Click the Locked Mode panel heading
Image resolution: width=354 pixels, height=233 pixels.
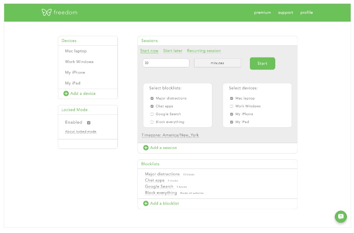(x=75, y=110)
